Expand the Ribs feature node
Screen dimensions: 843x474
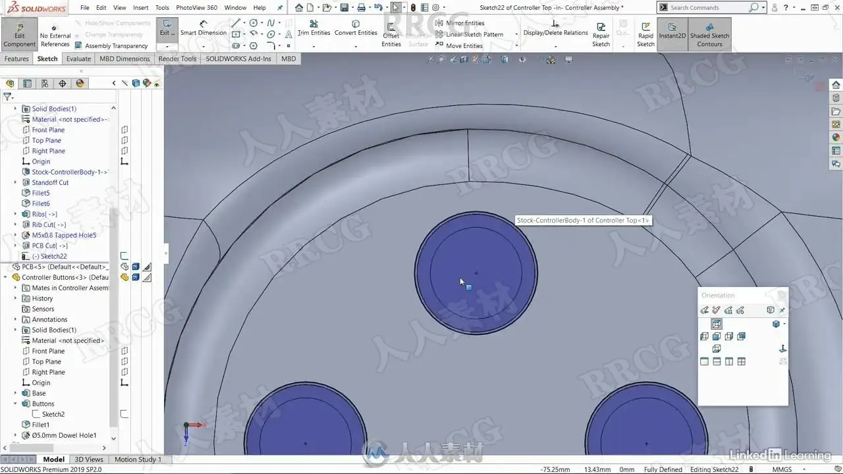(15, 214)
